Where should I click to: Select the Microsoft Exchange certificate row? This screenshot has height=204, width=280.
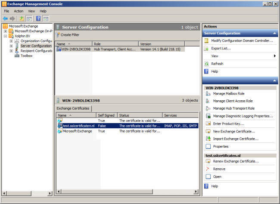click(x=128, y=131)
